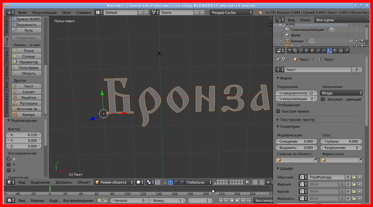Screen dimensions: 373x207
Task: Open font file for Обычный TriodPostnaja
Action: [354, 177]
